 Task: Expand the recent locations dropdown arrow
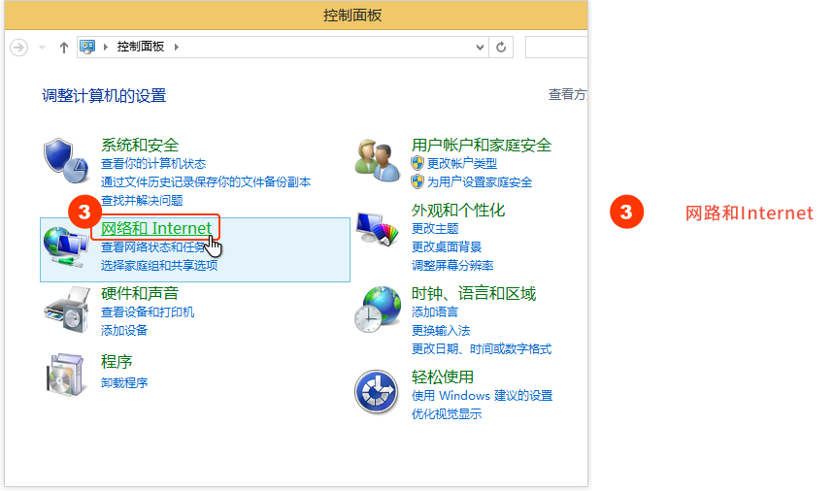pos(43,47)
